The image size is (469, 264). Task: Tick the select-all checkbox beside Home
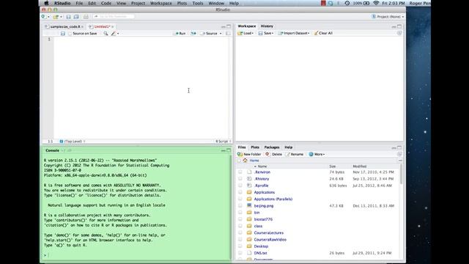point(239,161)
